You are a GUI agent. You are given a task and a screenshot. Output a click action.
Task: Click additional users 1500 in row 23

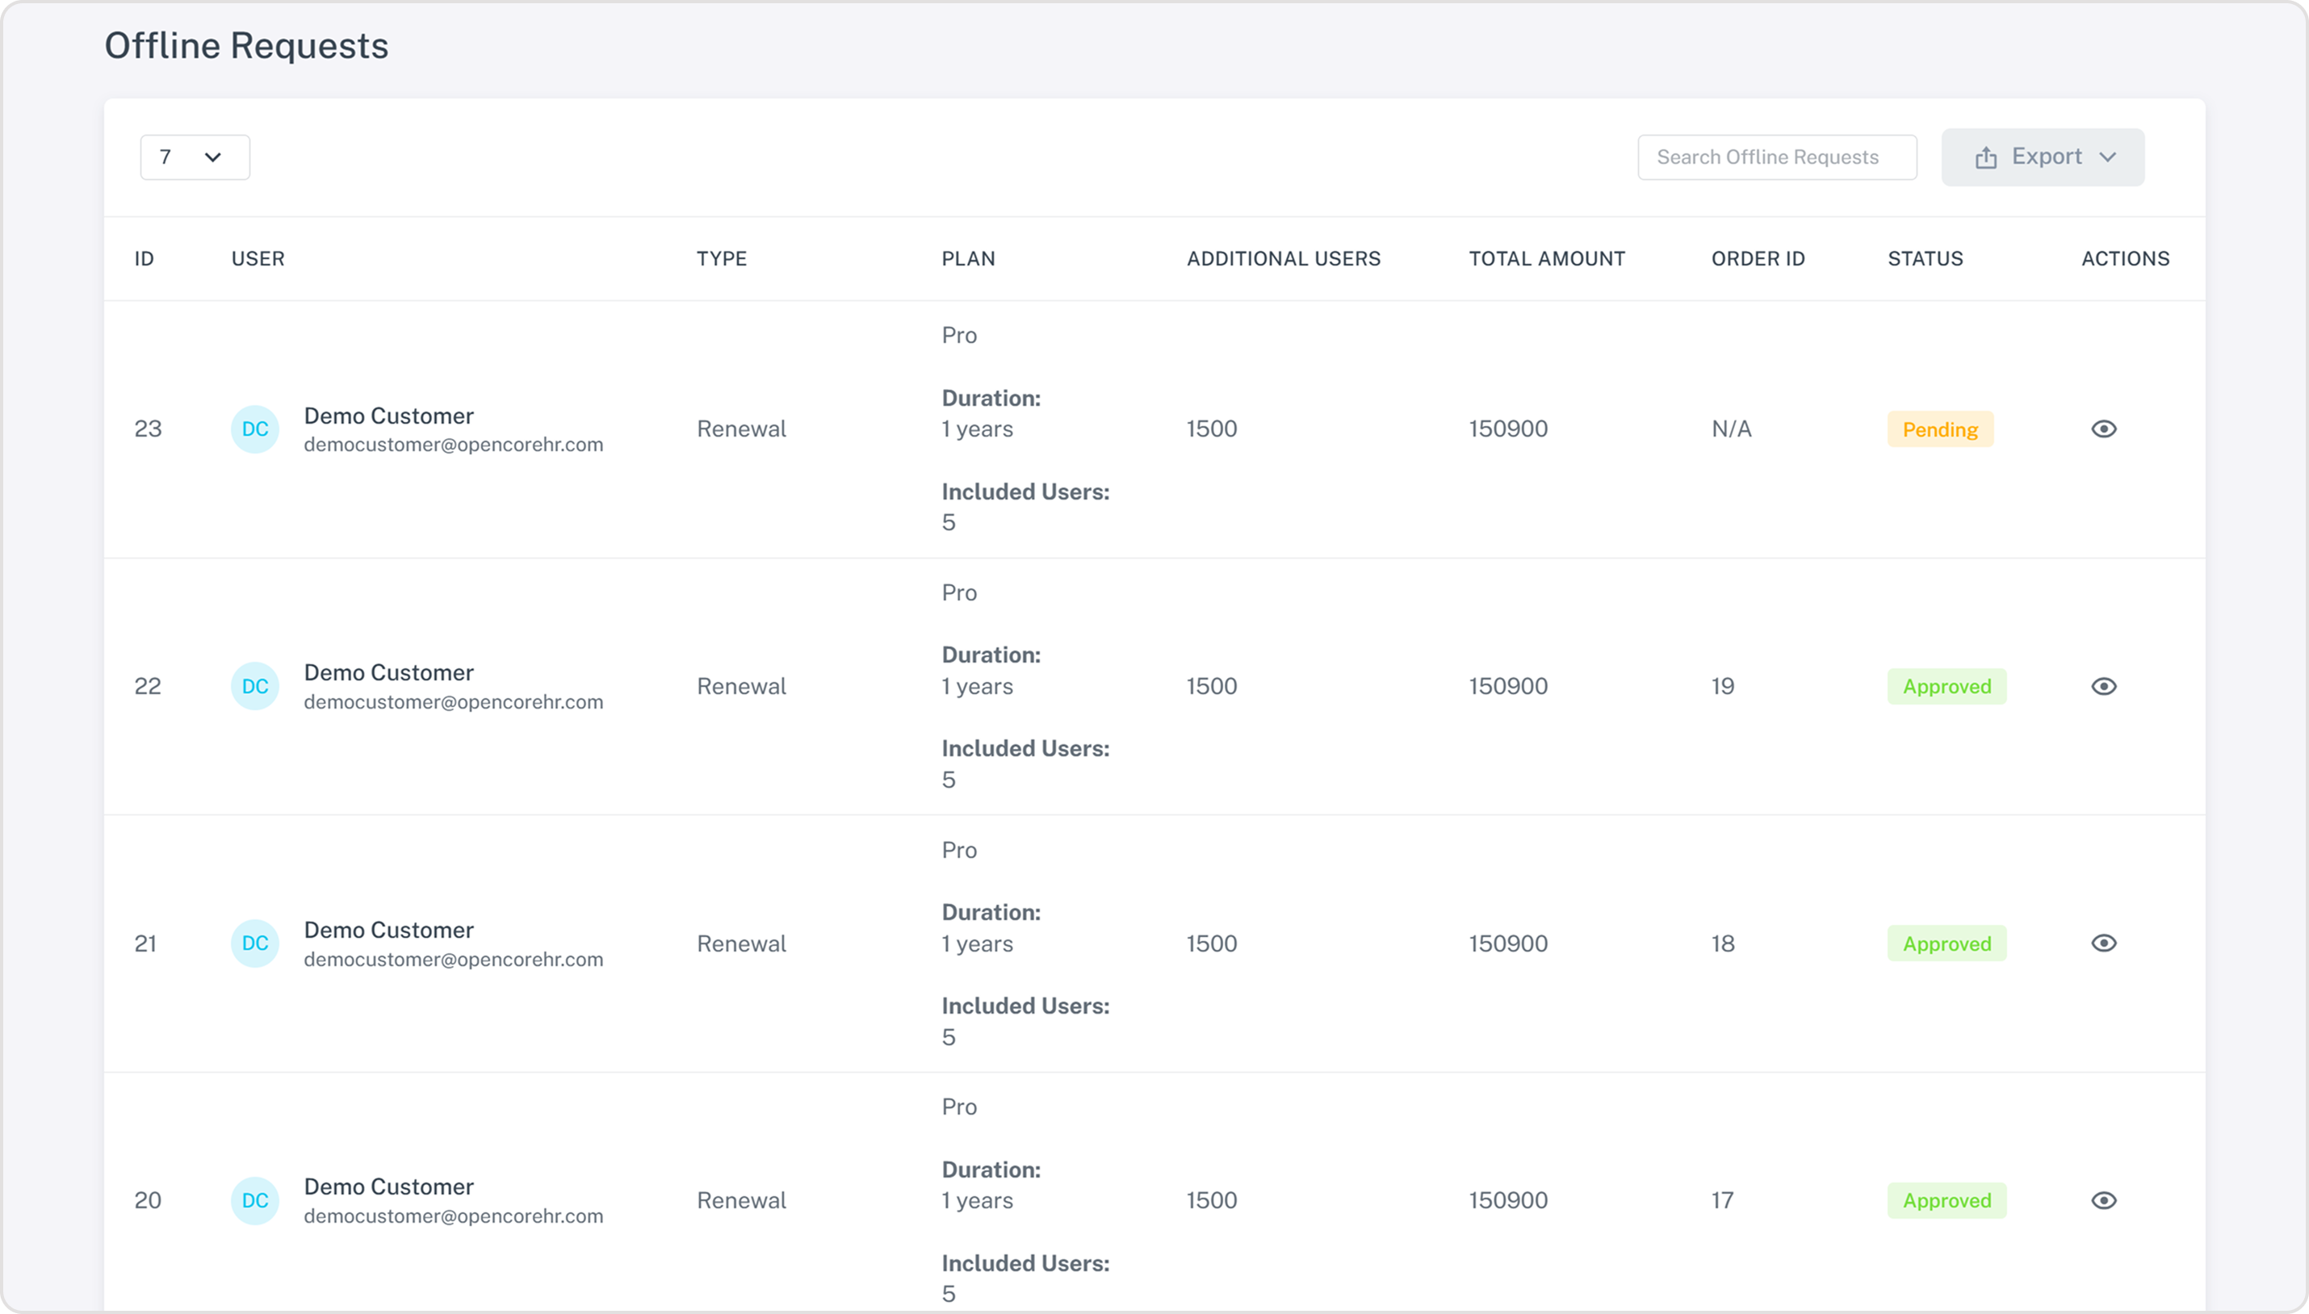click(1211, 429)
